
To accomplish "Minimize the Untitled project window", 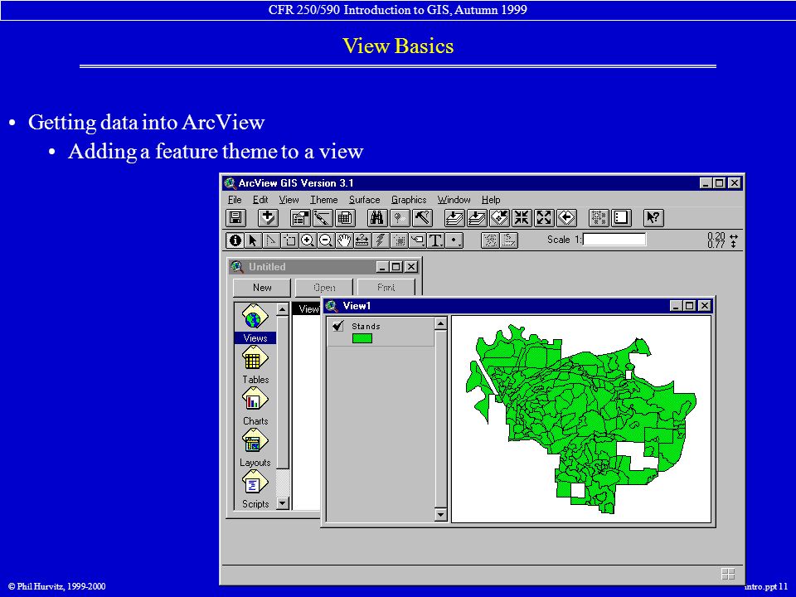I will (383, 266).
